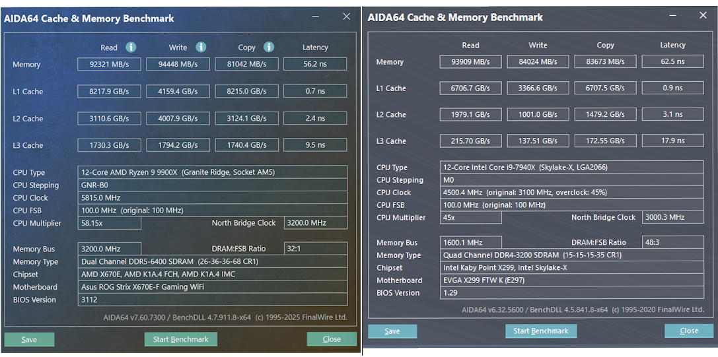Viewport: 718px width, 357px height.
Task: Click EVGA X299 FTW K motherboard field
Action: coord(572,280)
